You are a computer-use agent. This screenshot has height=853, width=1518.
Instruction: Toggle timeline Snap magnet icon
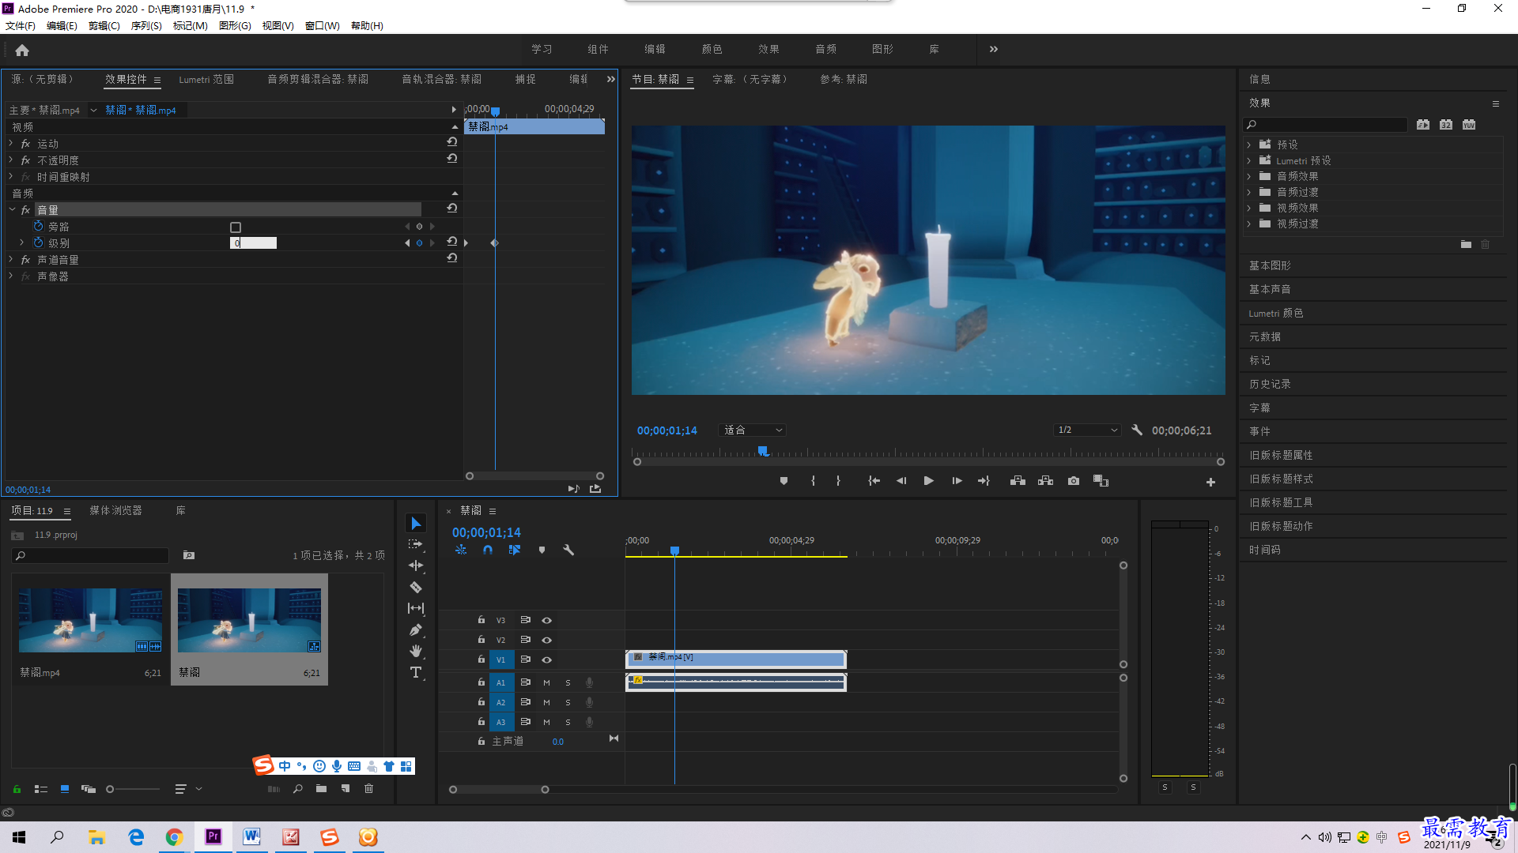pos(488,550)
